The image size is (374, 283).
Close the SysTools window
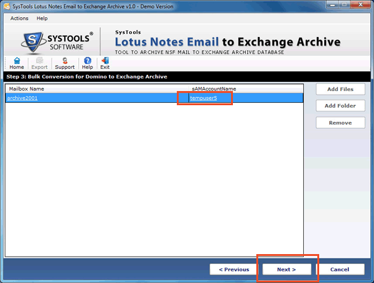[360, 5]
